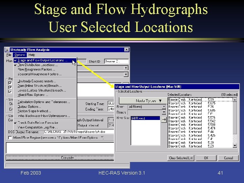Expand the first dropdown below Short ID

click(x=126, y=68)
